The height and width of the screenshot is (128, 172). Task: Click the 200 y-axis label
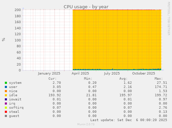[18, 10]
